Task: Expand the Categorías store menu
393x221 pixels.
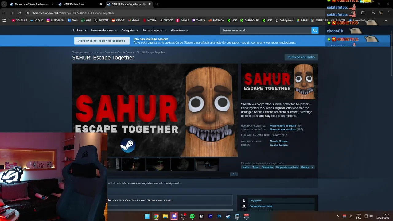Action: coord(130,30)
